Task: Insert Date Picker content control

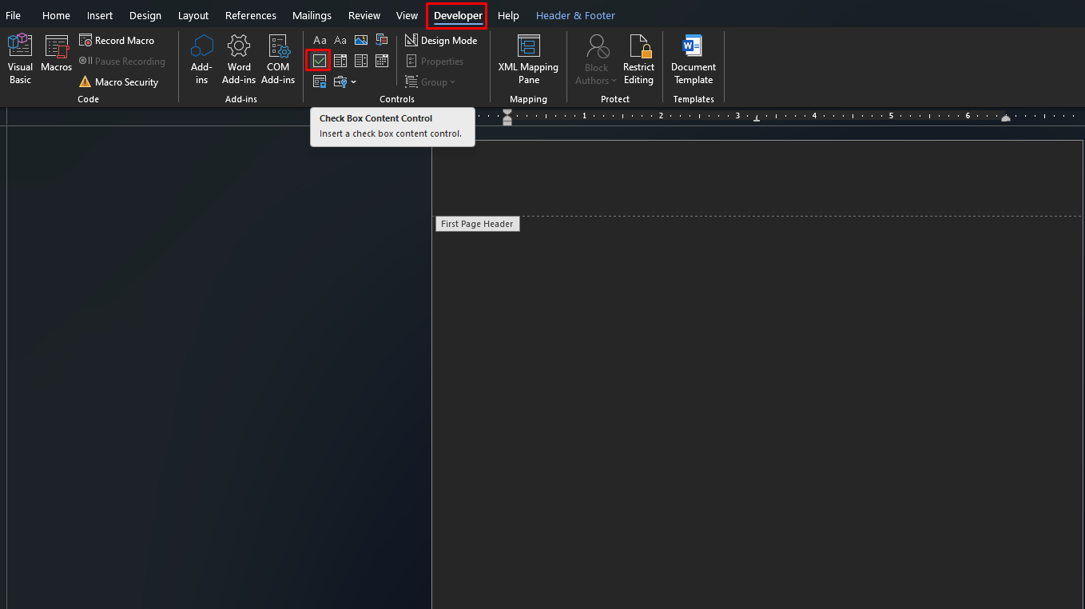Action: (x=382, y=61)
